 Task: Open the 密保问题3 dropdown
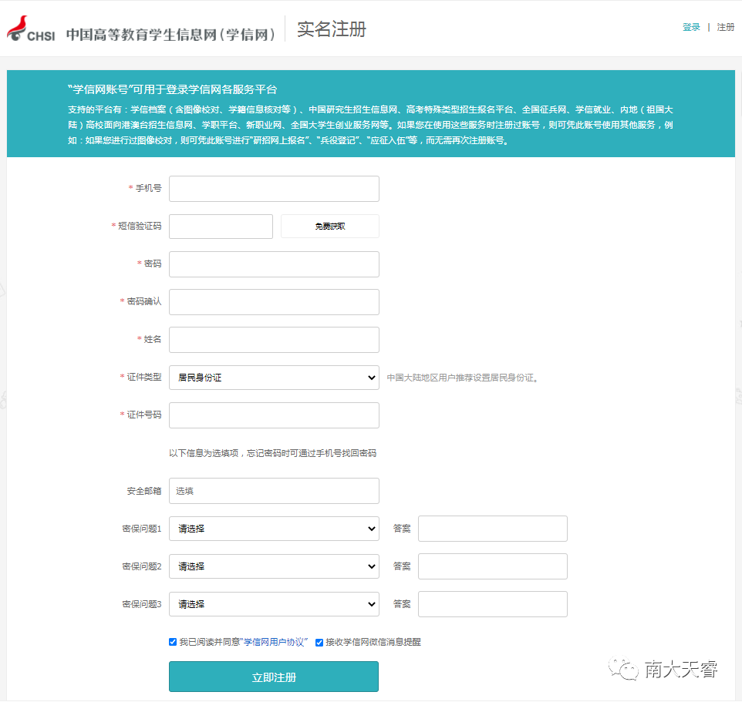[274, 604]
